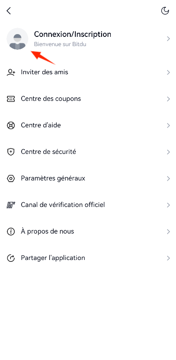The image size is (176, 360).
Task: Click the official verification channel logo icon
Action: pos(11,205)
